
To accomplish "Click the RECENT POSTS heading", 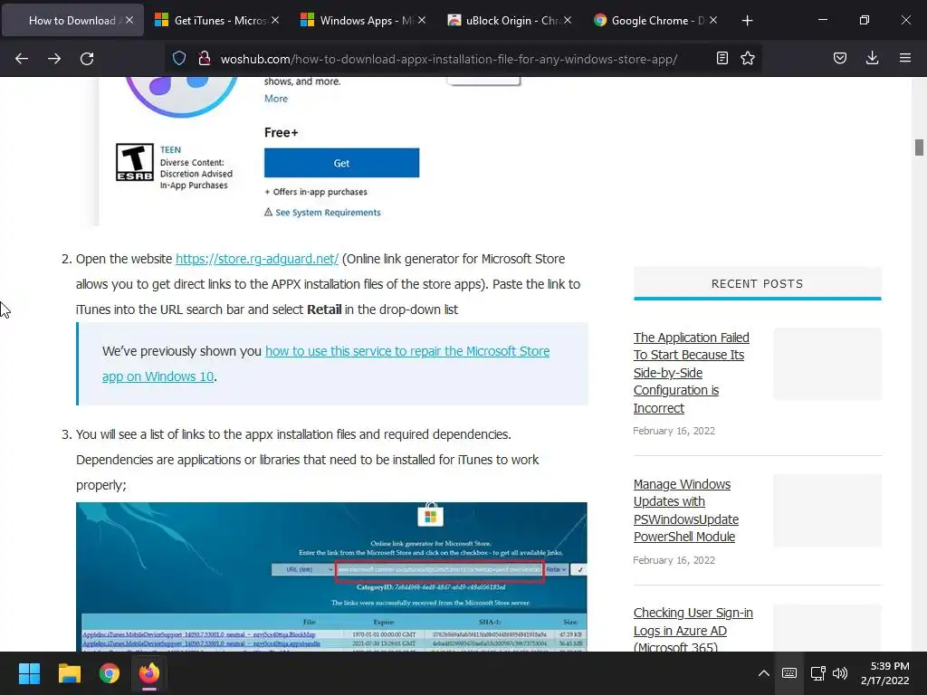I will (758, 283).
